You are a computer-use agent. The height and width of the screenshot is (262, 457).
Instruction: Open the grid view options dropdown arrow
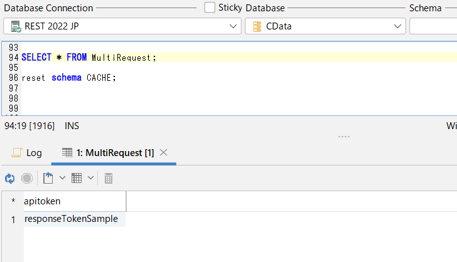[x=91, y=178]
